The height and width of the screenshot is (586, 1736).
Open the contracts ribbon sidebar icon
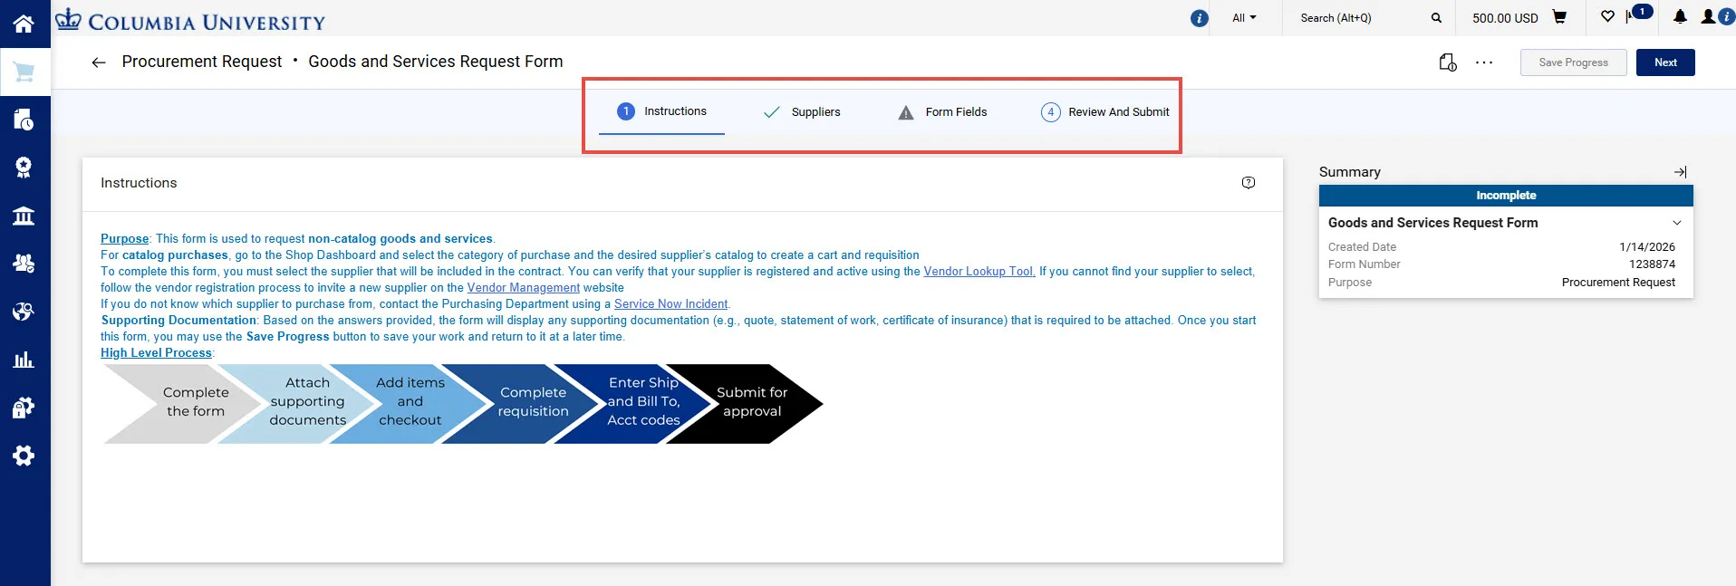pos(24,167)
